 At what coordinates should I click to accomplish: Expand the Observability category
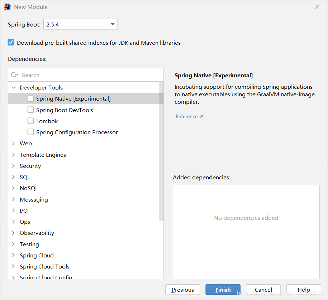point(13,233)
